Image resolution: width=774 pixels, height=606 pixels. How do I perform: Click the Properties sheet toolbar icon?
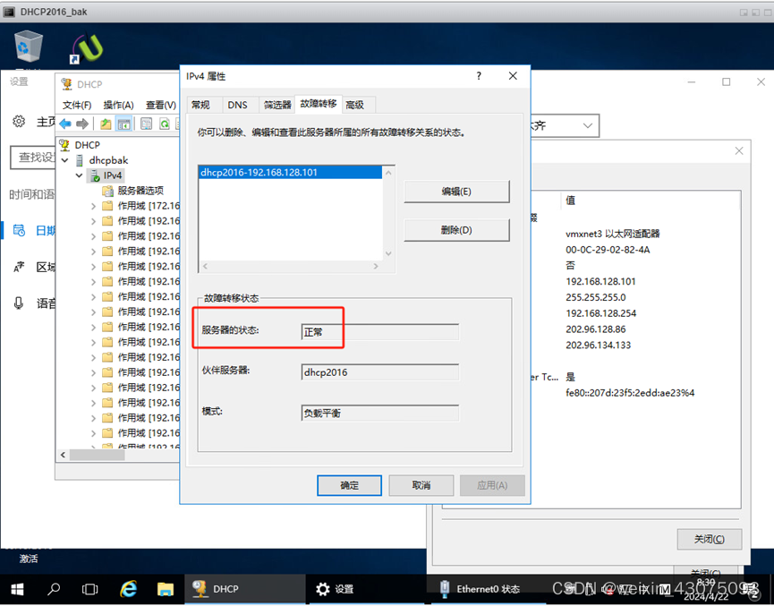coord(146,124)
